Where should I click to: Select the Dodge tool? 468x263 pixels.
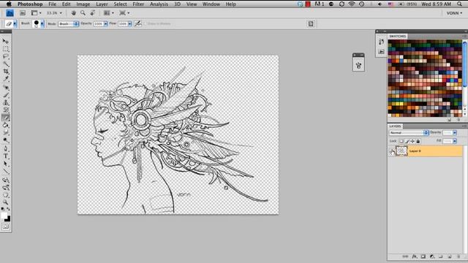5,140
